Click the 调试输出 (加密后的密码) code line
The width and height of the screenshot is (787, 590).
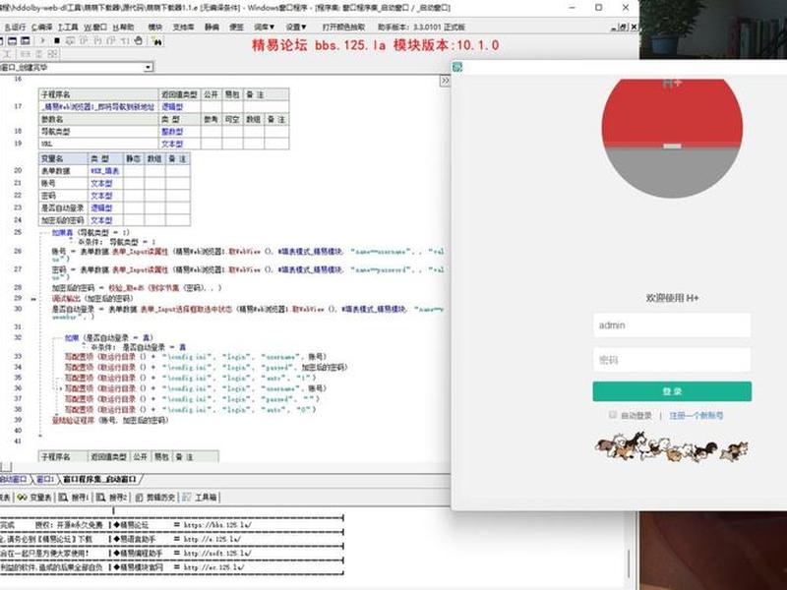click(92, 299)
